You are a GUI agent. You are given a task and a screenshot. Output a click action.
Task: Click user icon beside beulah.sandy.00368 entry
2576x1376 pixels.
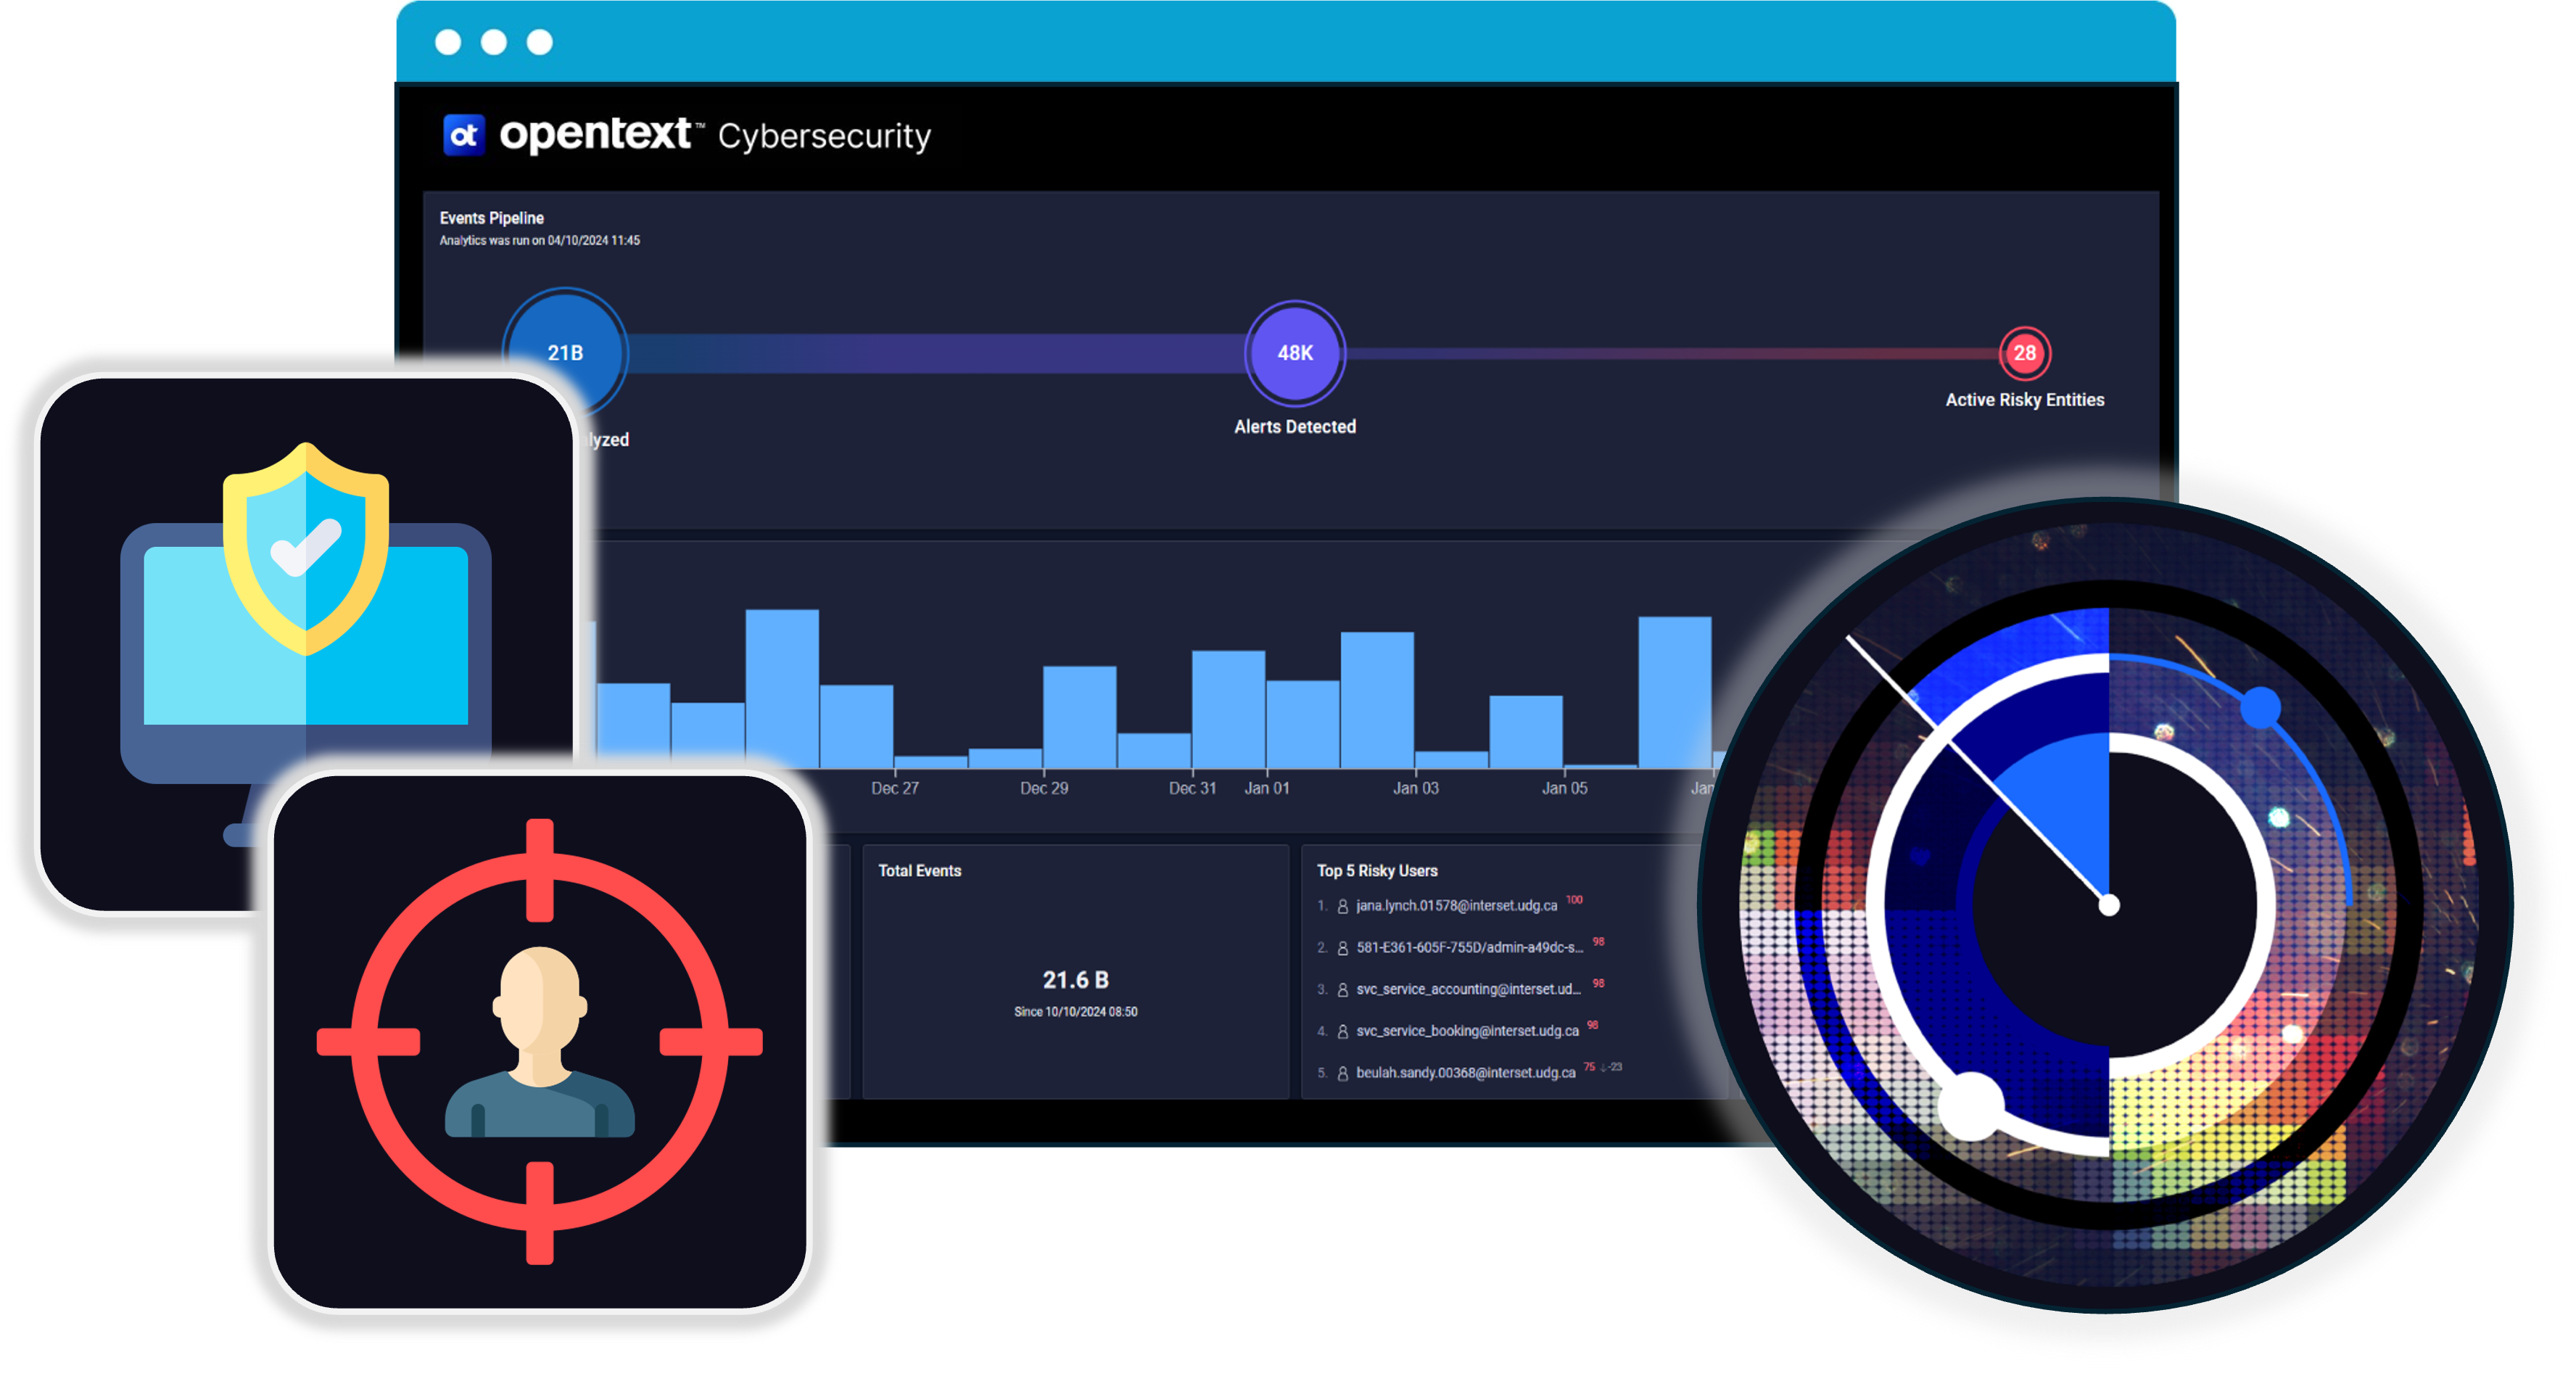click(x=1342, y=1074)
